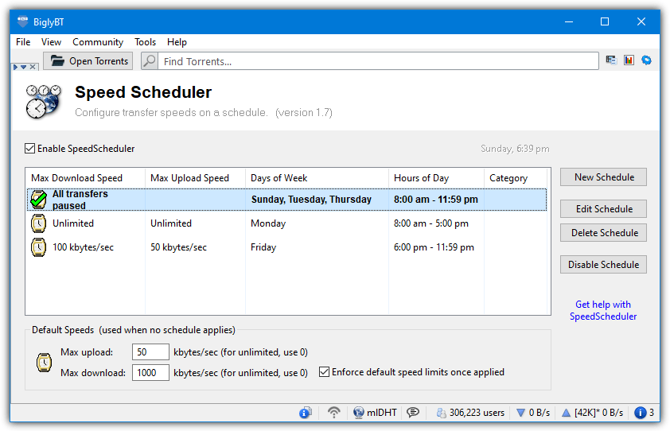Click the small right-arrow sidebar toggle
Screen dimensions: 670x431
point(15,67)
